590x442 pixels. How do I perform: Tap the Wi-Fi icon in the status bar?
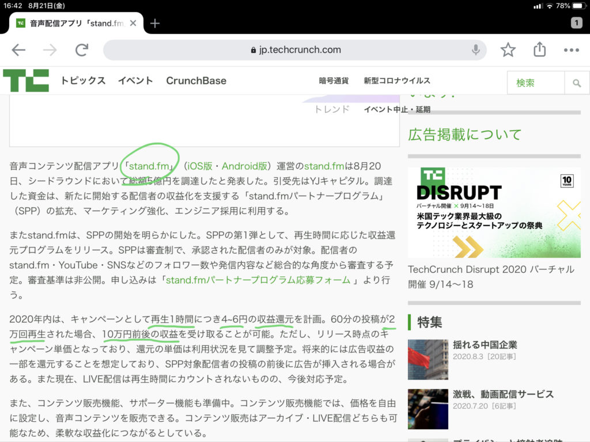[549, 6]
